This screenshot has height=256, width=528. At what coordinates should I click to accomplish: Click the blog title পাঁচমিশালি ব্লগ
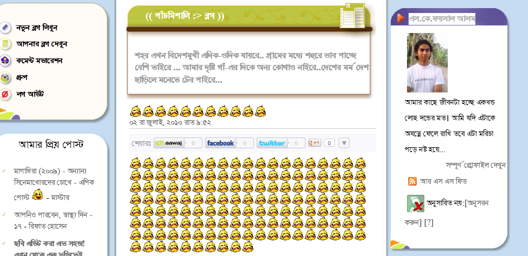coord(185,16)
